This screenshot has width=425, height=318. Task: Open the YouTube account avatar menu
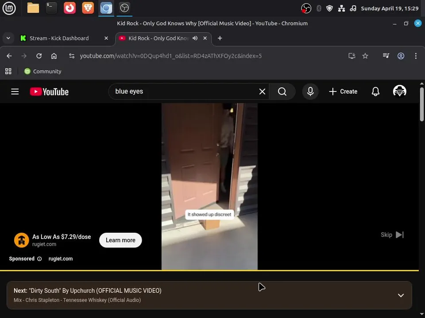[399, 91]
